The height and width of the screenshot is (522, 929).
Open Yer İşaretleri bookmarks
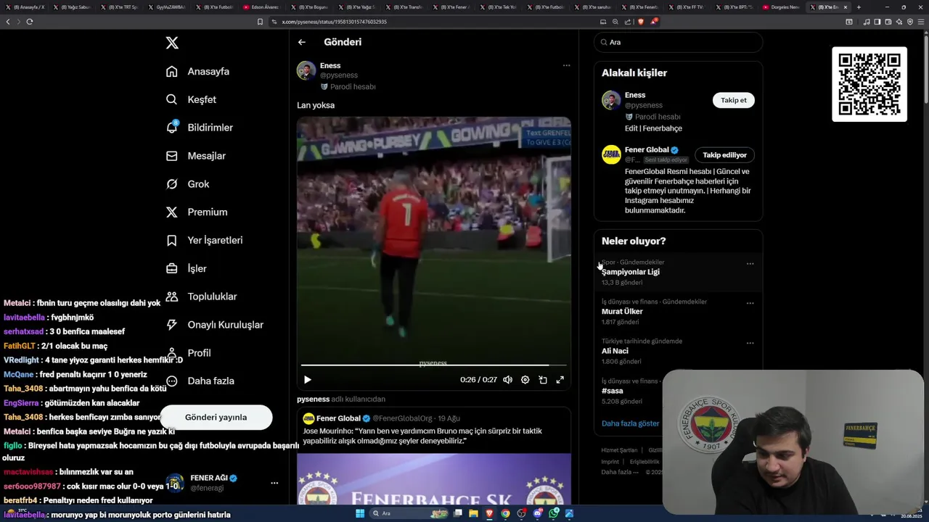click(x=204, y=240)
